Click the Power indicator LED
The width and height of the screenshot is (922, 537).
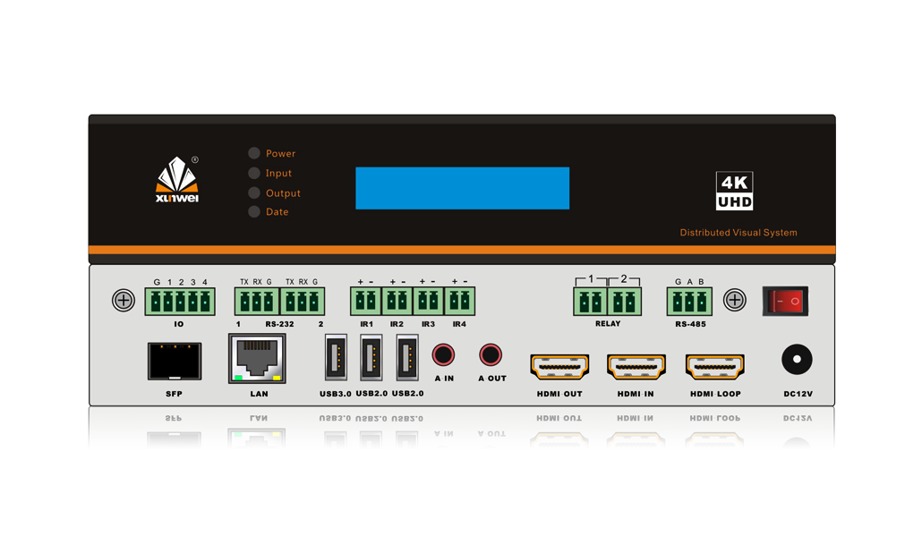tap(254, 154)
